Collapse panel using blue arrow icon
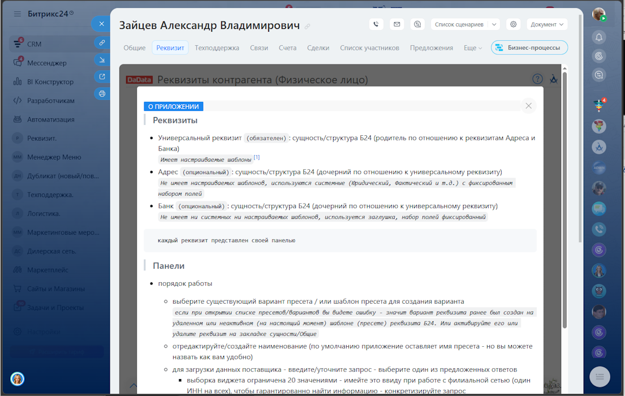The image size is (625, 396). (x=102, y=59)
